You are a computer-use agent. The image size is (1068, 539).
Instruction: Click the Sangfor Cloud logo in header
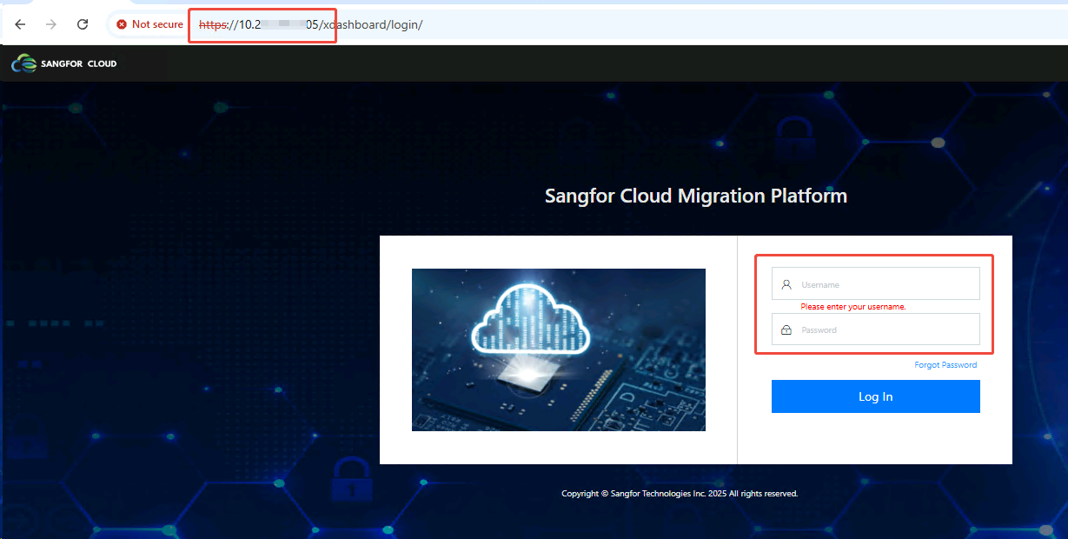(x=64, y=63)
